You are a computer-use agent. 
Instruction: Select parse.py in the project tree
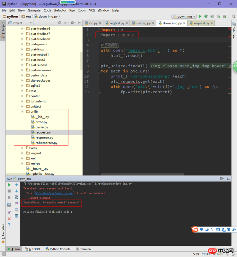click(x=42, y=127)
